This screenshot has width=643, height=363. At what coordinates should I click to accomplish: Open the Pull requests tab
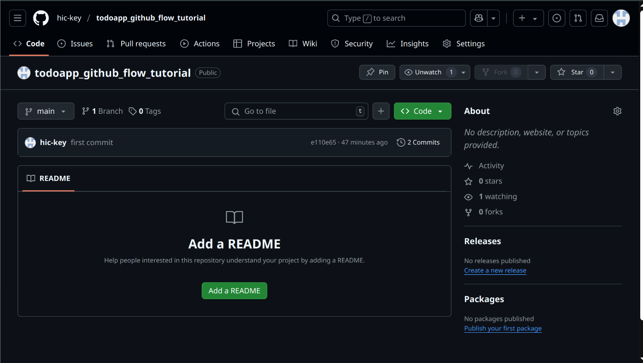(x=136, y=44)
